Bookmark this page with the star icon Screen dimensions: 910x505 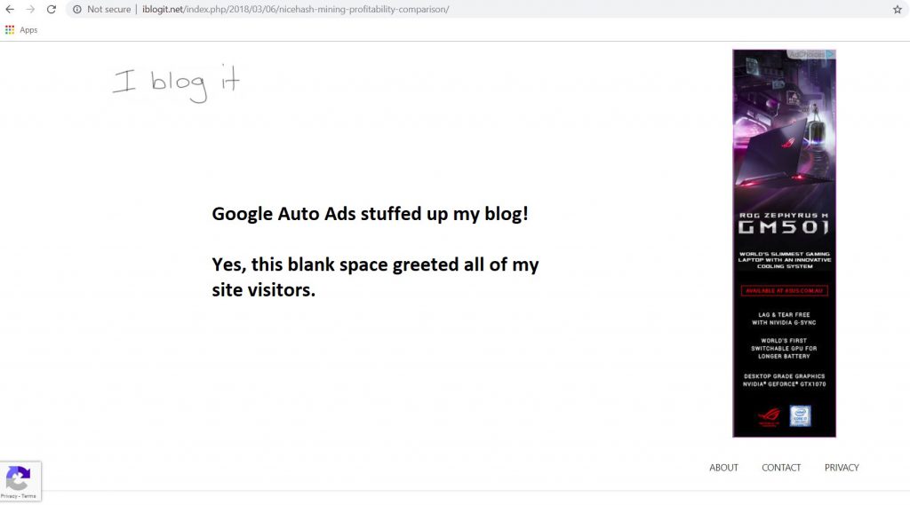[x=898, y=9]
